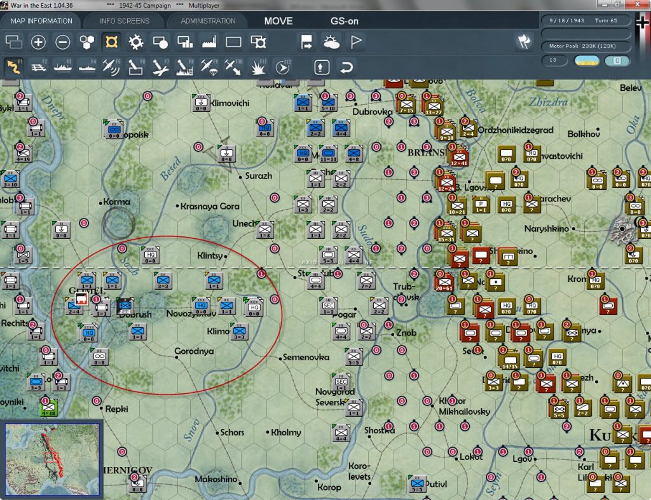This screenshot has width=651, height=500.
Task: Click the undo return-arrow icon
Action: click(346, 67)
